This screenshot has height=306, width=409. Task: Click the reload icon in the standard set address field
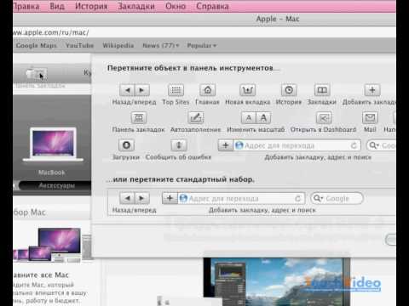pos(297,198)
